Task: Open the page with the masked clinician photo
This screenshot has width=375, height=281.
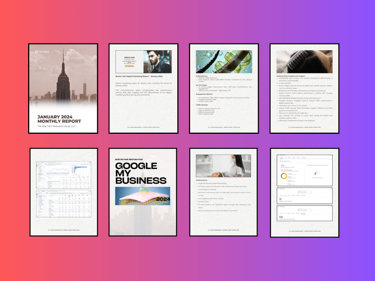Action: coord(223,192)
